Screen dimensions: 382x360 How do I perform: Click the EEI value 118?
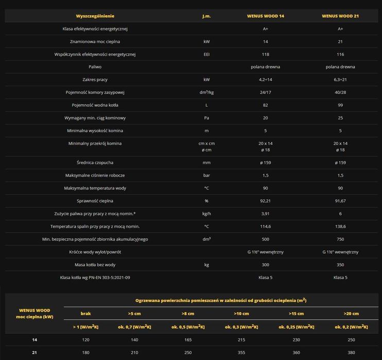click(265, 55)
